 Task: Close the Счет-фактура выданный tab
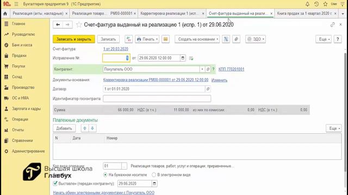271,14
